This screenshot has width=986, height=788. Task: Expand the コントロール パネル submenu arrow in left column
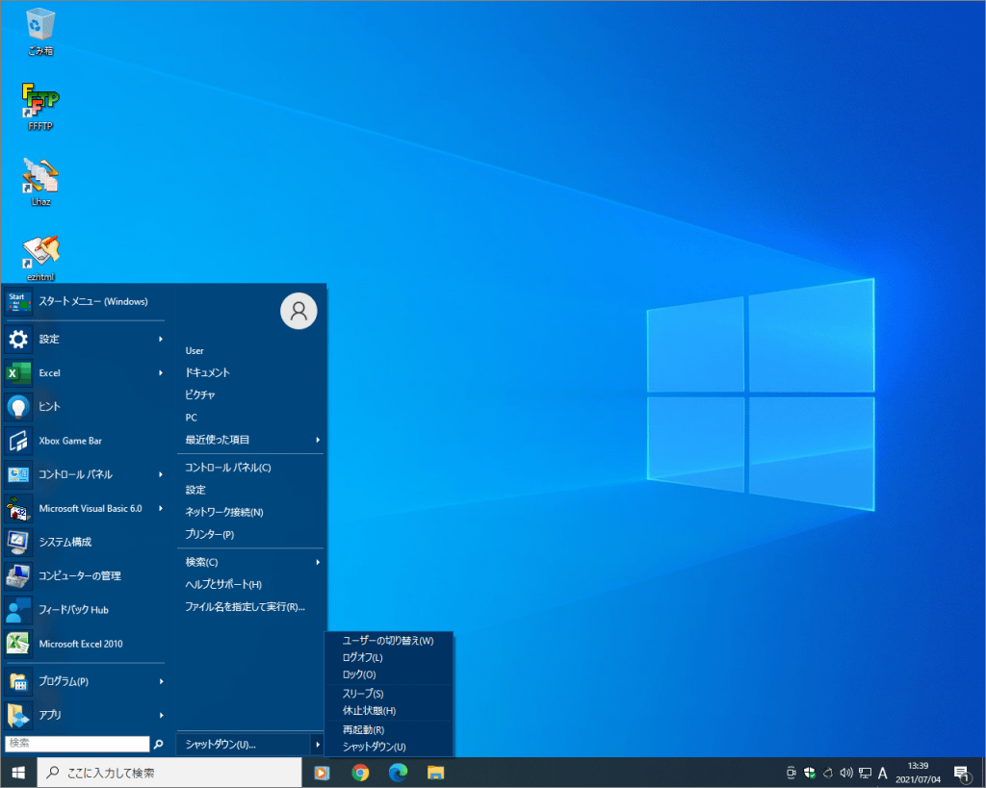[x=161, y=474]
